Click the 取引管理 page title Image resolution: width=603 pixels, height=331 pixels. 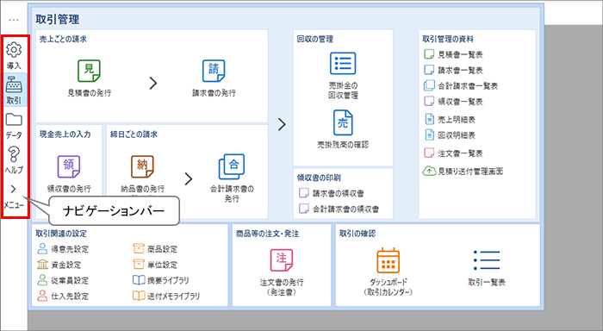click(x=58, y=19)
